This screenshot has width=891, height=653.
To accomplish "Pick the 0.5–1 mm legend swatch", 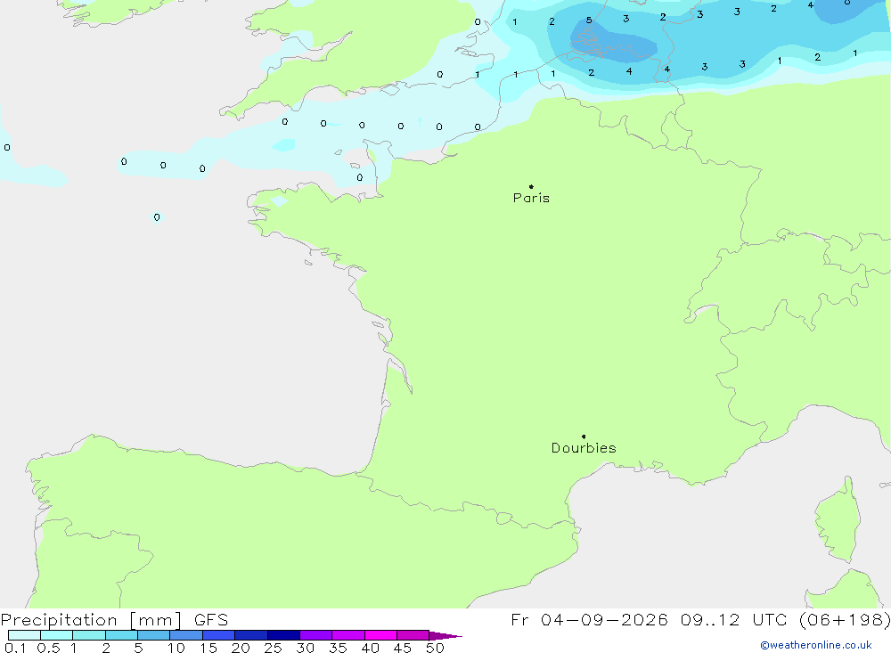I will coord(56,635).
